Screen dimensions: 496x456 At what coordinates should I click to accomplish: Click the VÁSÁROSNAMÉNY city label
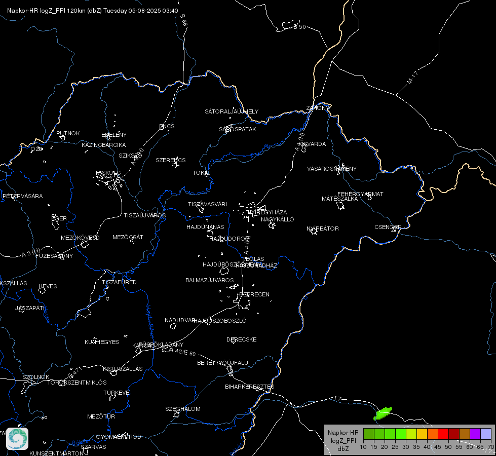(x=332, y=169)
